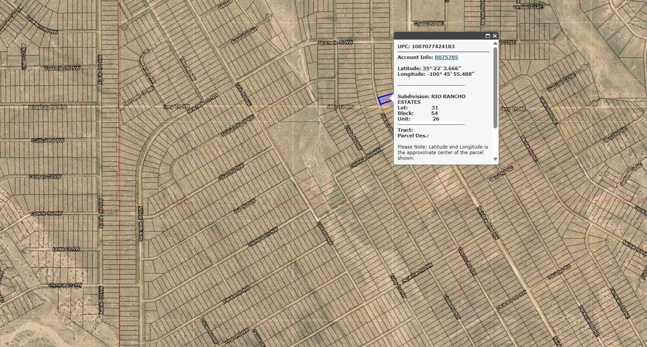Click the Subdivision RIO RANCHO ESTATES text
This screenshot has height=347, width=647.
pyautogui.click(x=431, y=99)
